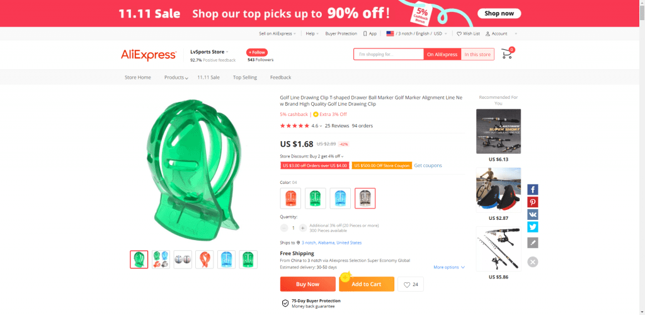Viewport: 645px width, 315px height.
Task: Search scope: select On AliExpress
Action: 442,55
